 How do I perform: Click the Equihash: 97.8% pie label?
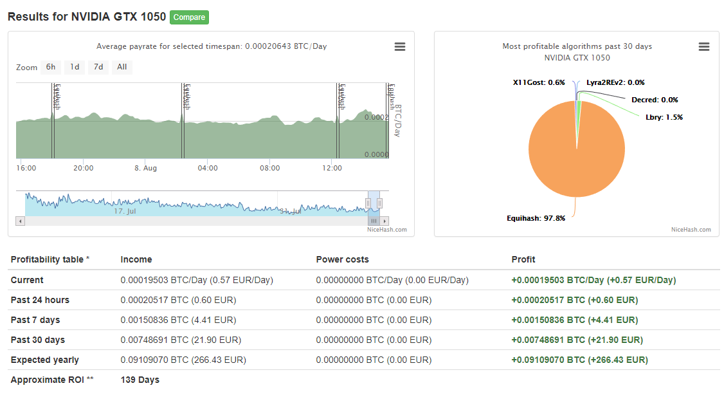tap(536, 218)
